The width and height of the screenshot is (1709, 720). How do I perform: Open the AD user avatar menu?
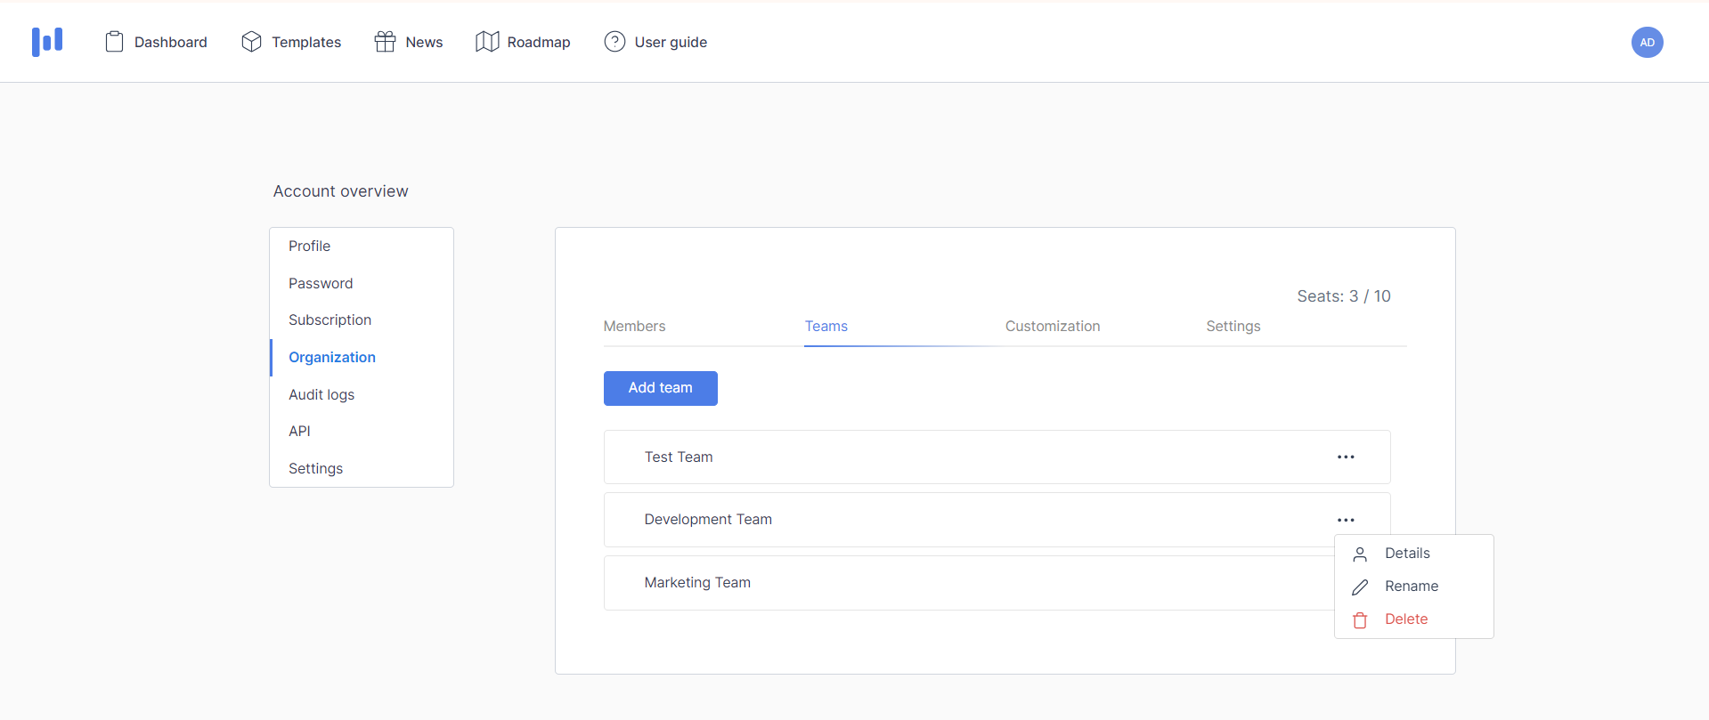[x=1647, y=42]
